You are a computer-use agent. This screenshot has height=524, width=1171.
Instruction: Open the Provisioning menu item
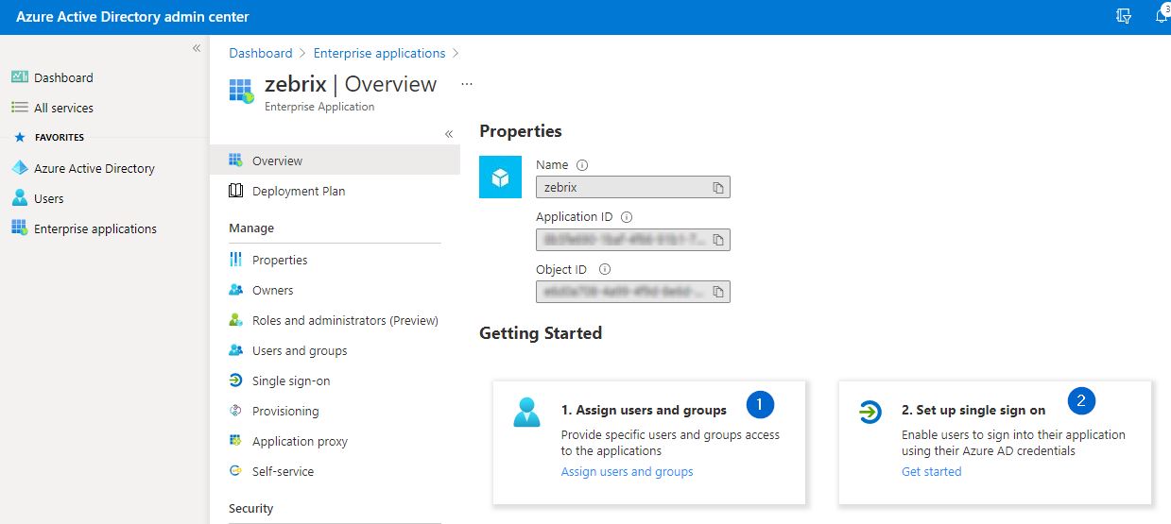(x=284, y=411)
